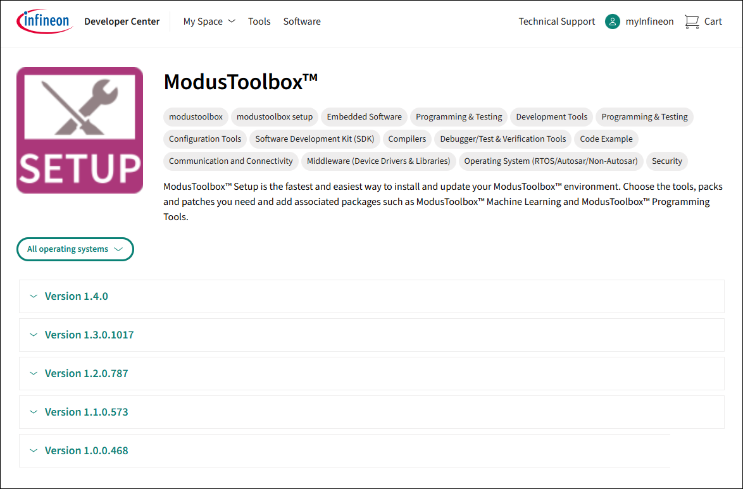
Task: Click the Code Example tag
Action: (606, 139)
